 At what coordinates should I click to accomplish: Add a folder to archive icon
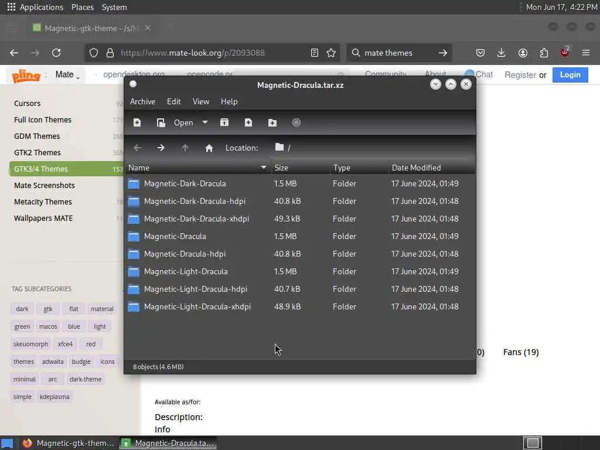click(272, 122)
